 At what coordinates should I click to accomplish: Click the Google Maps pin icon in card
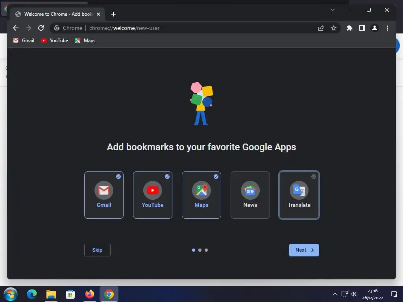click(201, 190)
